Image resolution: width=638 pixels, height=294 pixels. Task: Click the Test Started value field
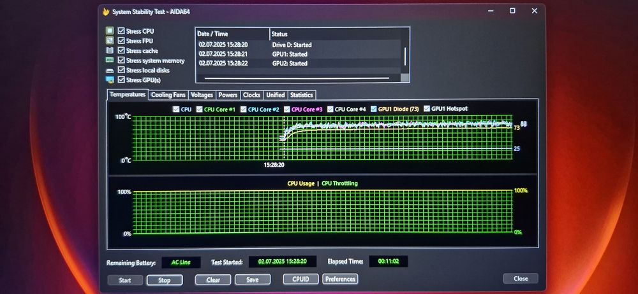(283, 262)
